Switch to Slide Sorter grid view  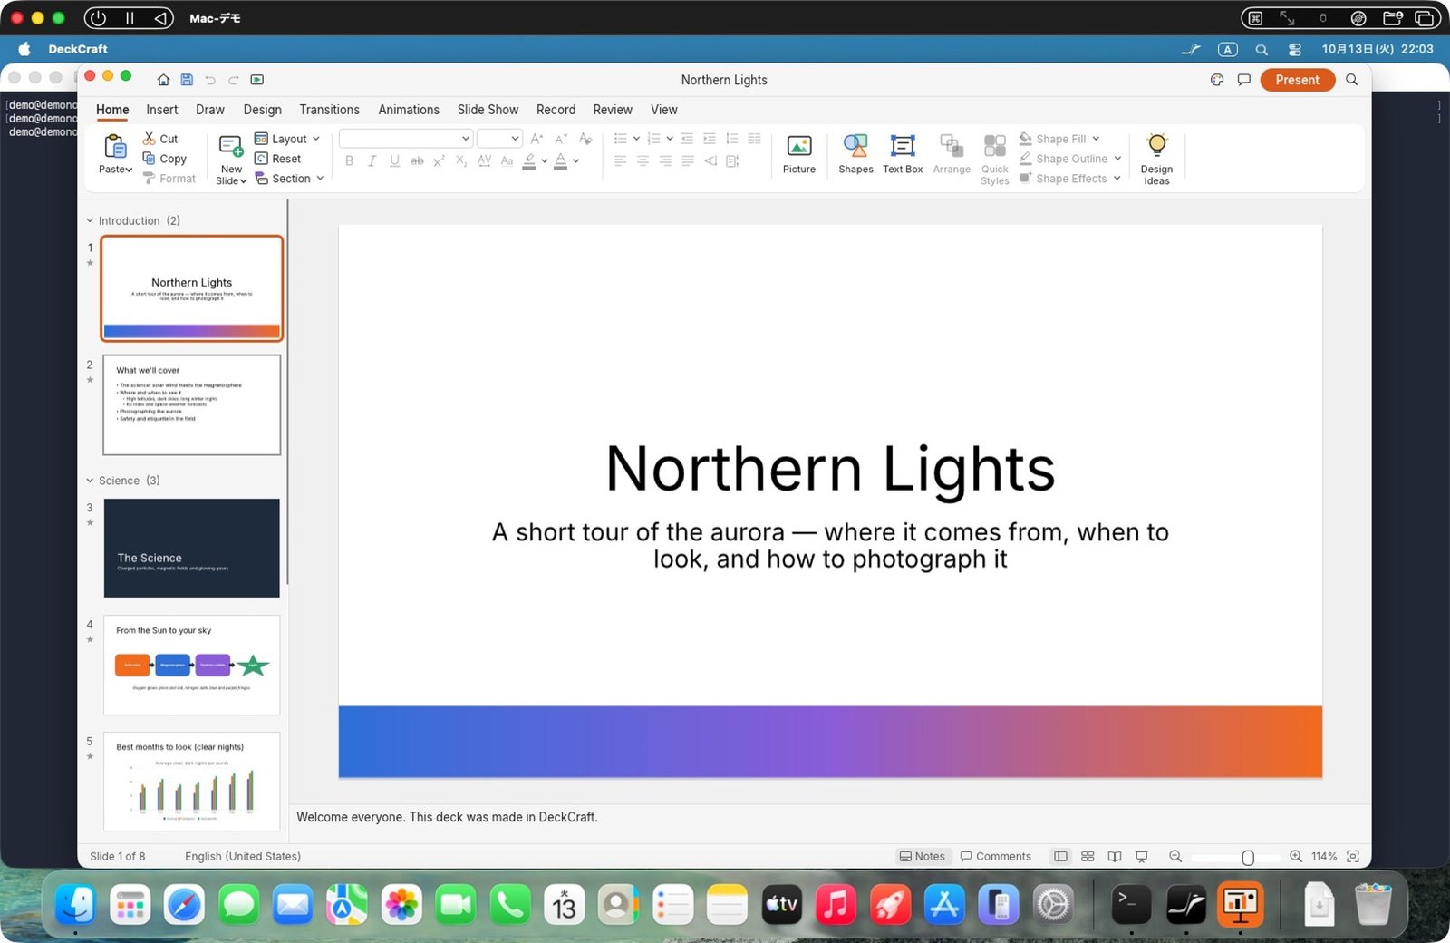1087,856
